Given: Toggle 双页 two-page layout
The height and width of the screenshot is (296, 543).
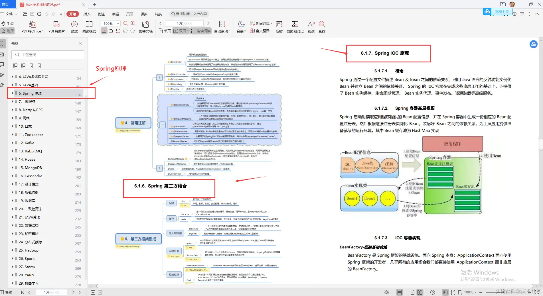Looking at the screenshot, I should click(x=181, y=31).
